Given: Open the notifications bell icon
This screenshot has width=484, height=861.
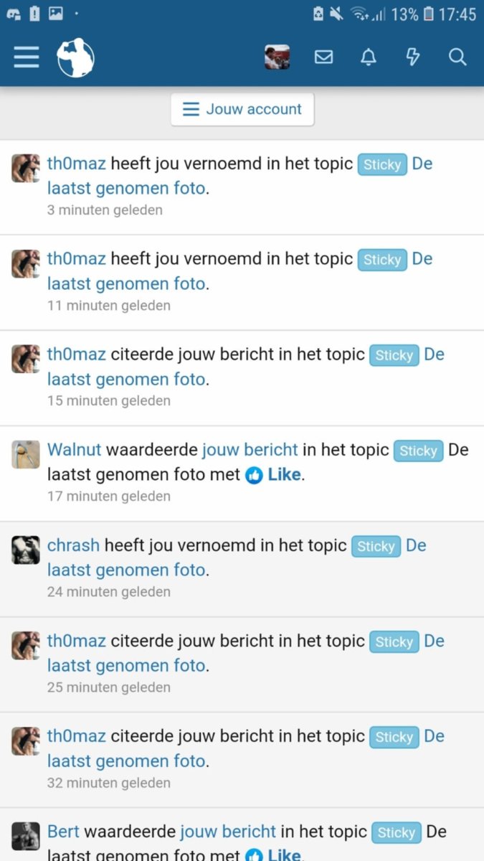Looking at the screenshot, I should 368,57.
